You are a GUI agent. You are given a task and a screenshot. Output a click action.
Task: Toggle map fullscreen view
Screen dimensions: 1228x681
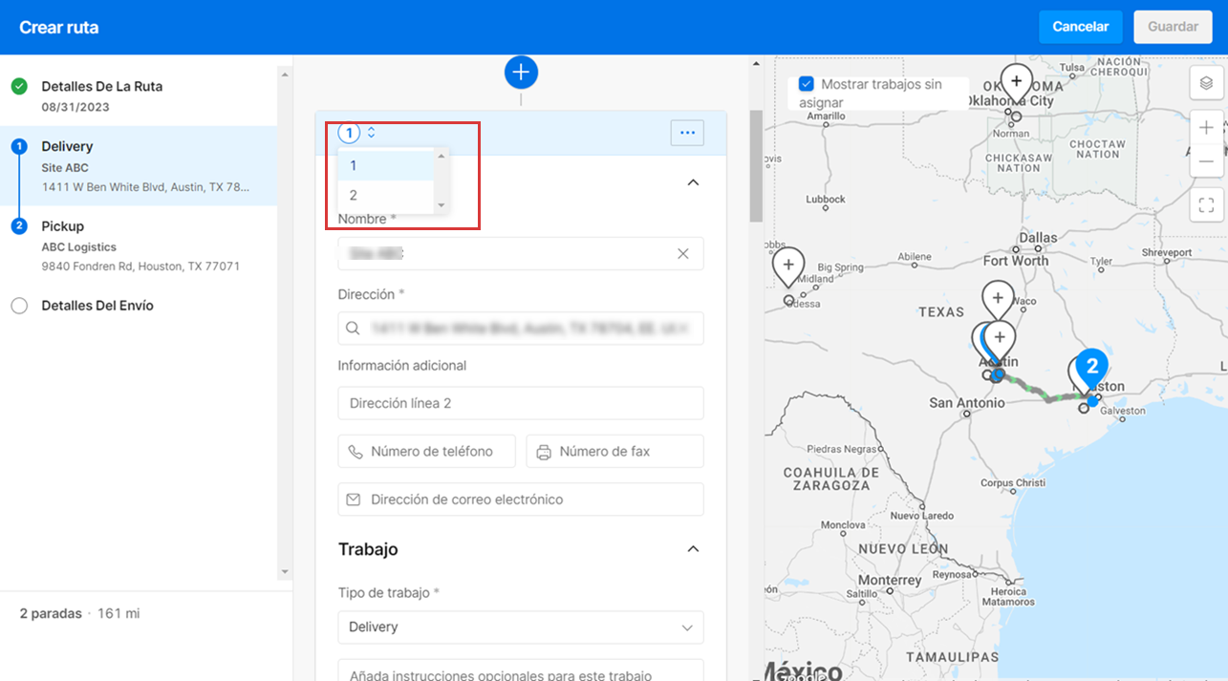coord(1206,204)
